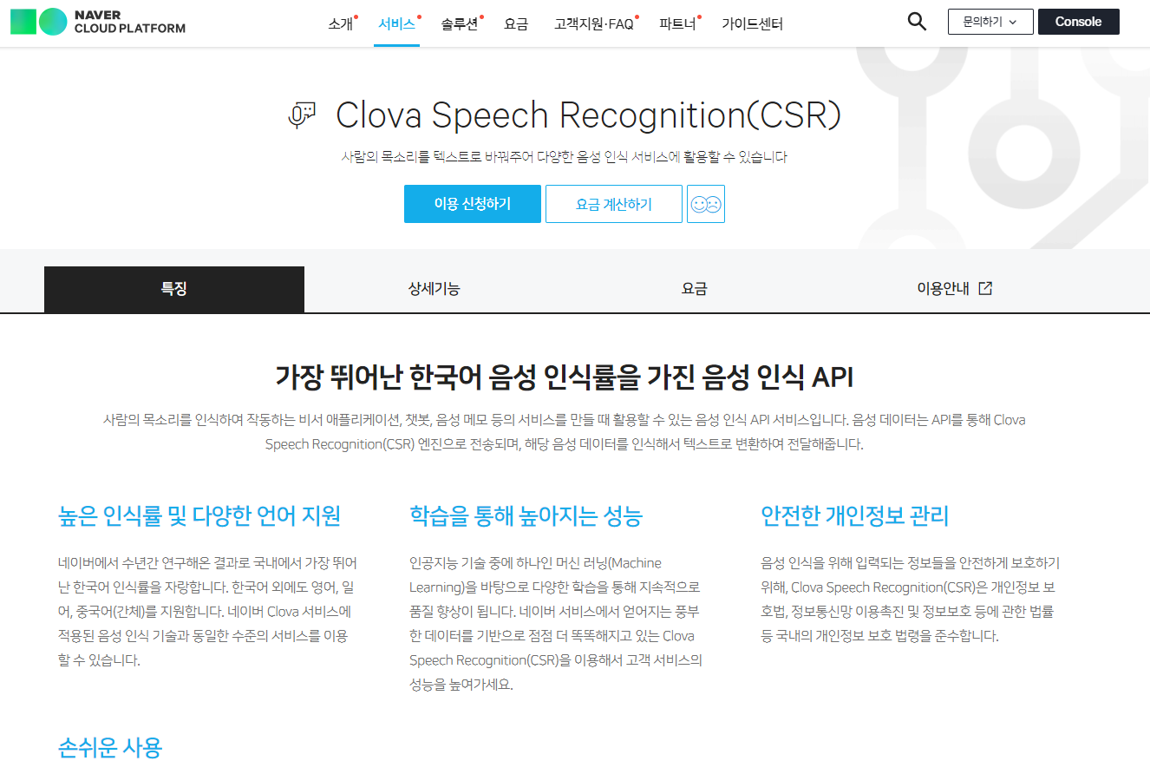Select the 특징 tab

pos(174,289)
